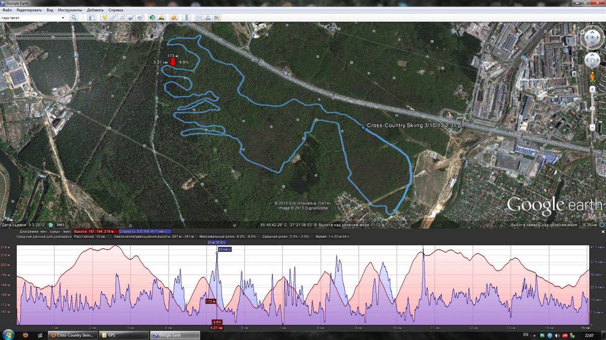The width and height of the screenshot is (606, 340).
Task: Open the GPS folder taskbar button
Action: click(x=123, y=335)
